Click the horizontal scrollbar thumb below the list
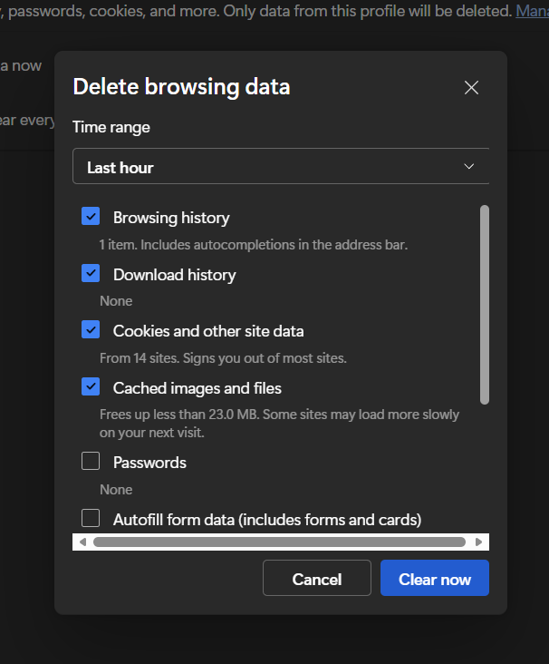Screen dimensions: 549x664 [279, 542]
